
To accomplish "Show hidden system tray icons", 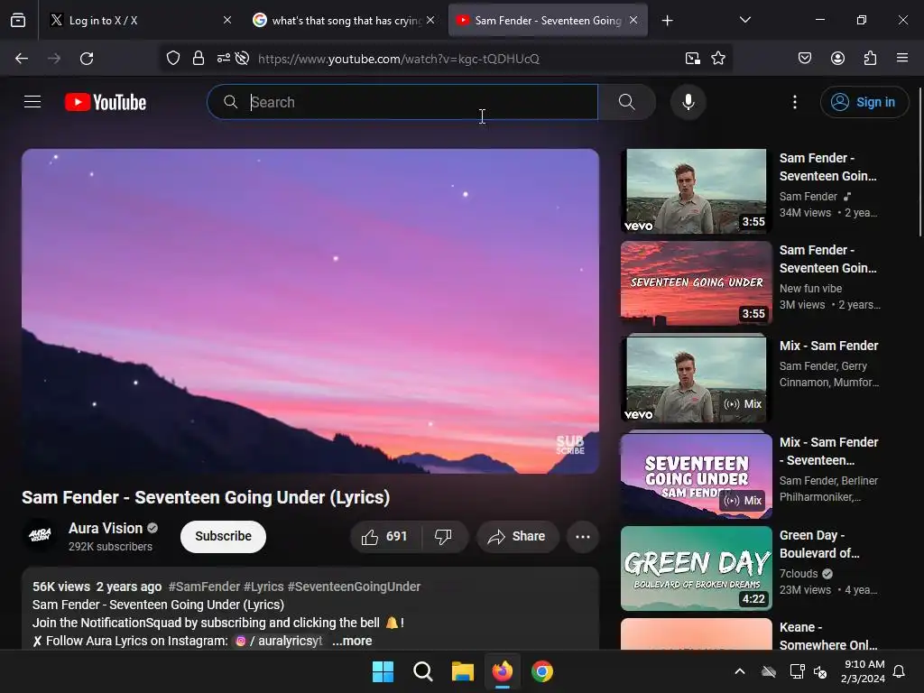I will click(x=740, y=671).
